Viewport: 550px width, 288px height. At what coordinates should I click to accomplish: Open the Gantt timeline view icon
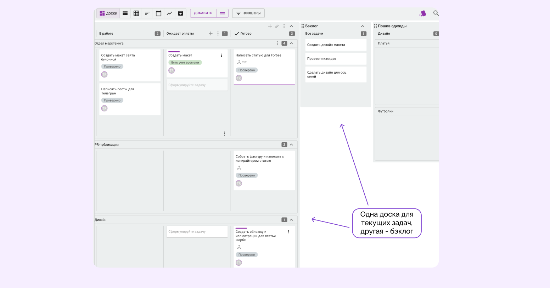pyautogui.click(x=147, y=13)
